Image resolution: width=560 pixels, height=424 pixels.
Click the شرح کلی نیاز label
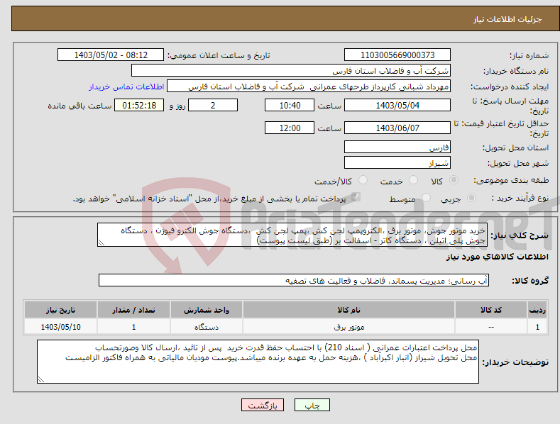point(520,235)
